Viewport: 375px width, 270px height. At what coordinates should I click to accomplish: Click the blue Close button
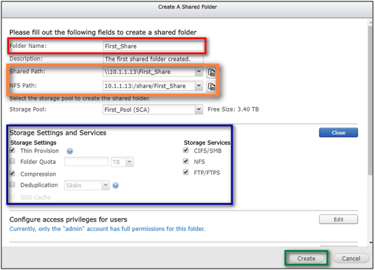click(339, 133)
